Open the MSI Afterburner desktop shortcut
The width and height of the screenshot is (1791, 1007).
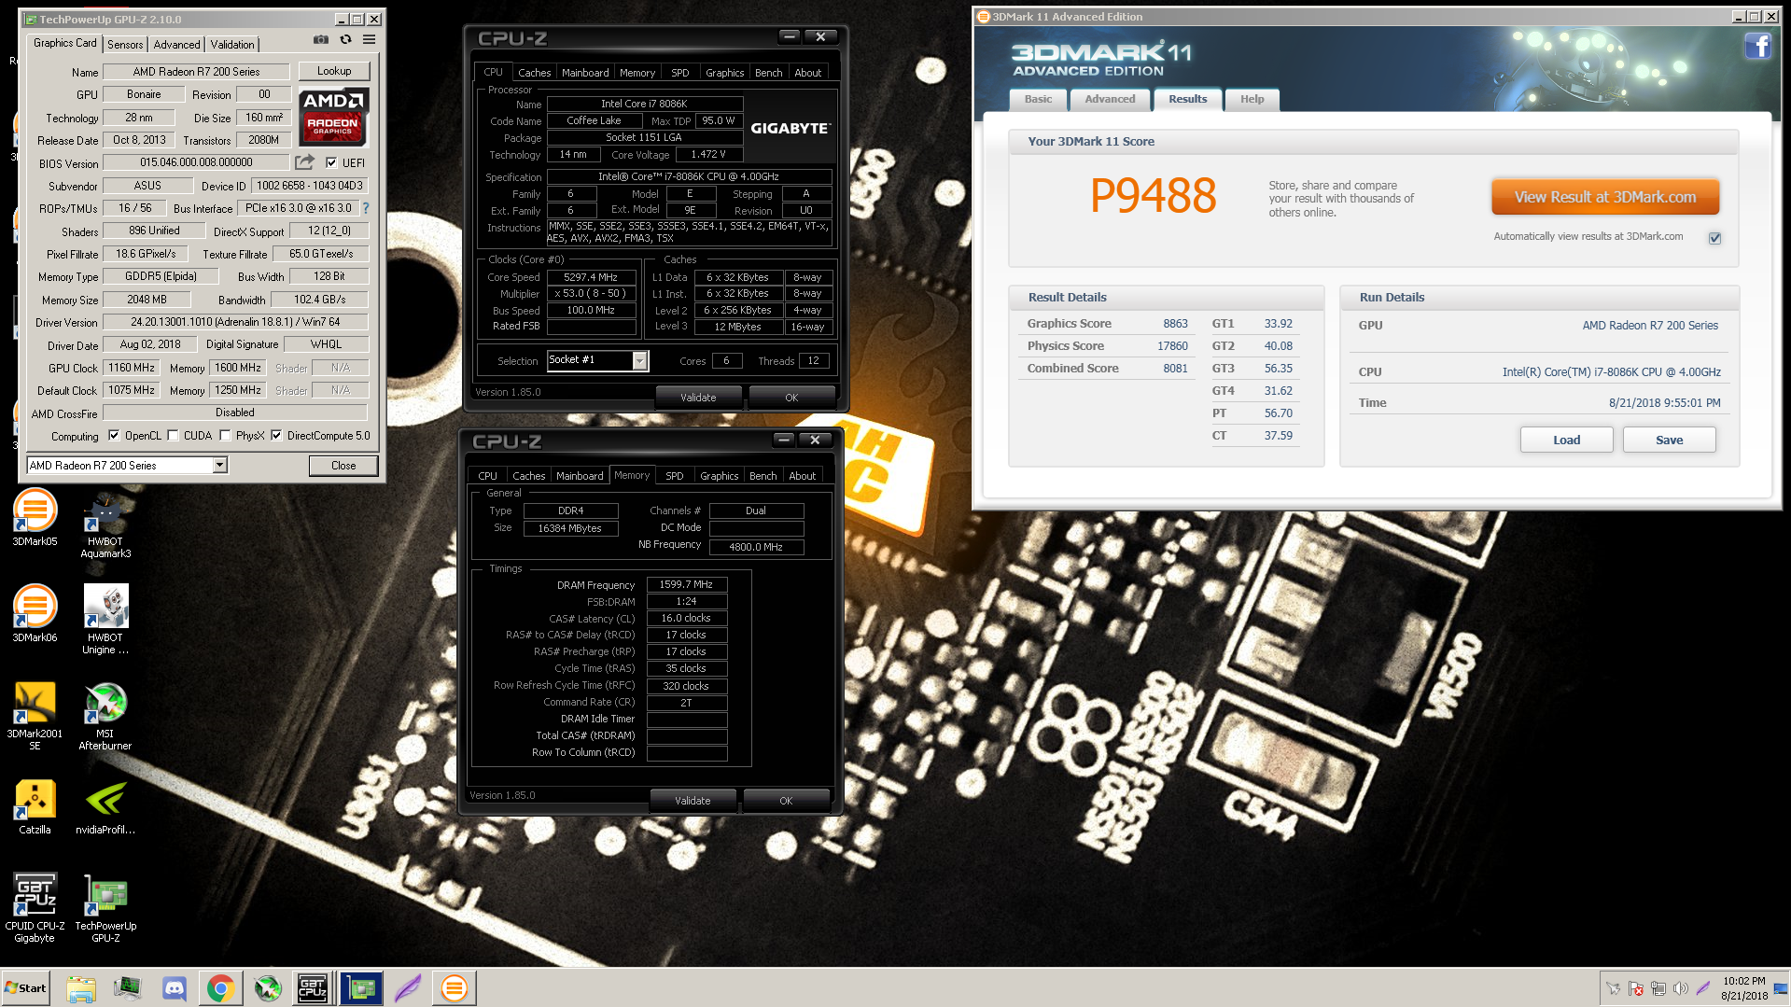click(x=105, y=716)
